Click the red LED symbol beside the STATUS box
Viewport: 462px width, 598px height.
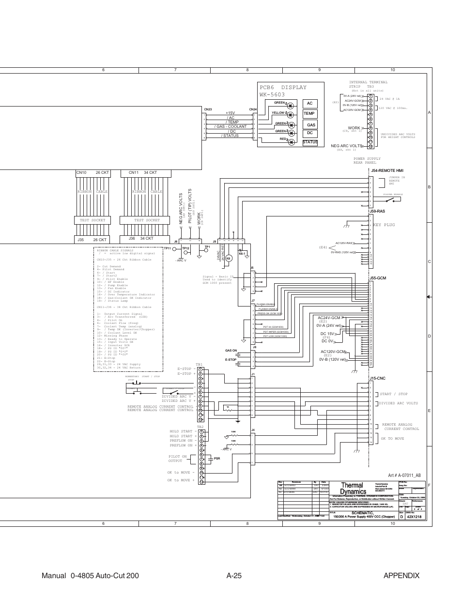[x=292, y=142]
